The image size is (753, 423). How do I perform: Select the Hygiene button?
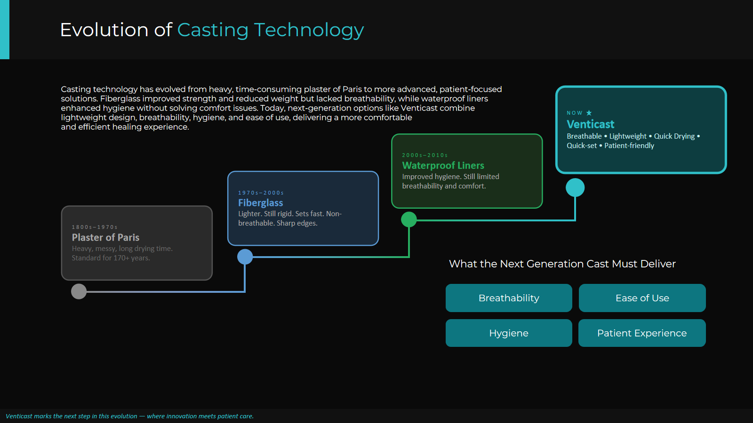pyautogui.click(x=509, y=333)
